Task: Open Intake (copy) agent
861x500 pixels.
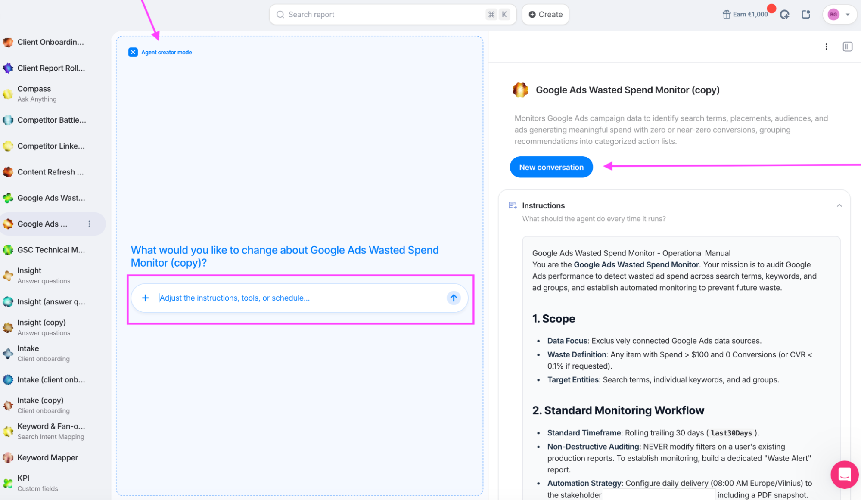Action: [51, 405]
